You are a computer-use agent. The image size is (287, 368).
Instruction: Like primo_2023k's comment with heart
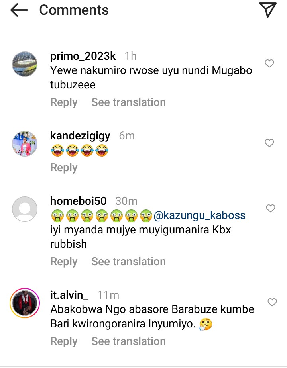click(x=269, y=63)
